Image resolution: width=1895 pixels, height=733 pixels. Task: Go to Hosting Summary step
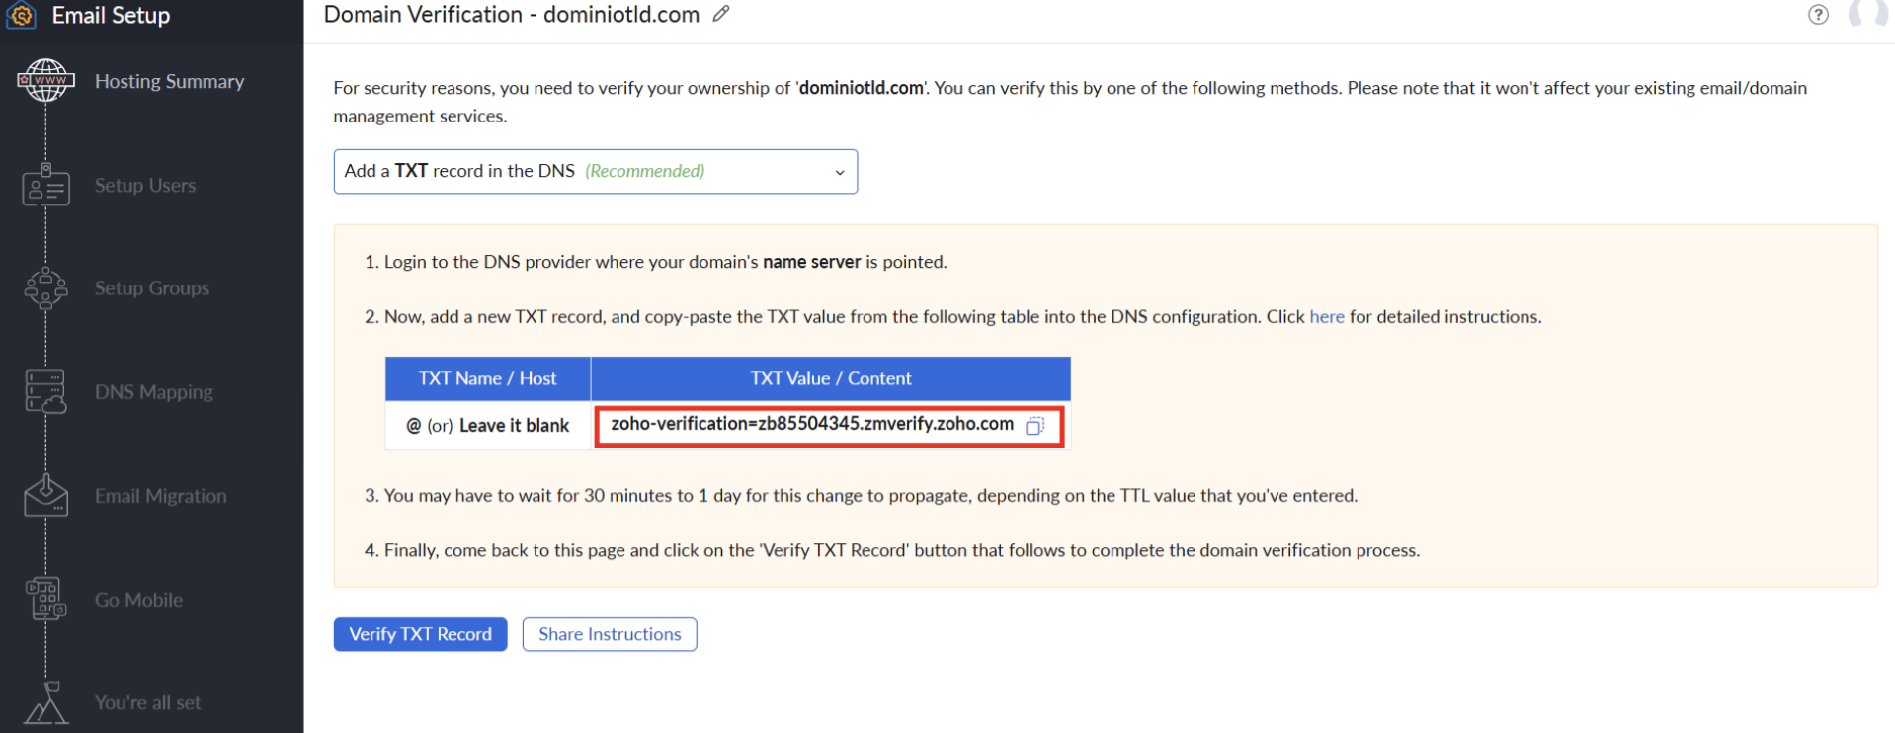click(x=169, y=82)
